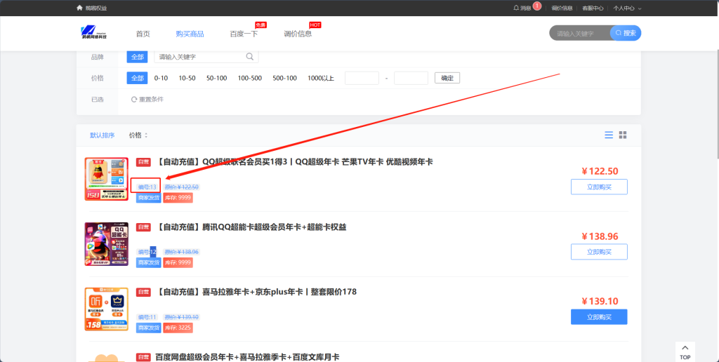Switch to list view layout icon

(609, 135)
